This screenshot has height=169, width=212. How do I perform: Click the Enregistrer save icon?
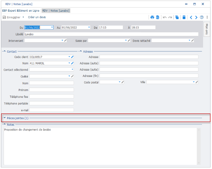4,17
